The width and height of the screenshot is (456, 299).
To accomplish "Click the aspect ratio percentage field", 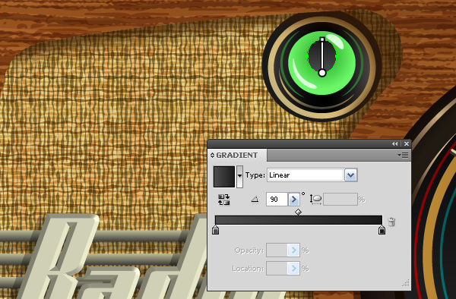I will [340, 199].
